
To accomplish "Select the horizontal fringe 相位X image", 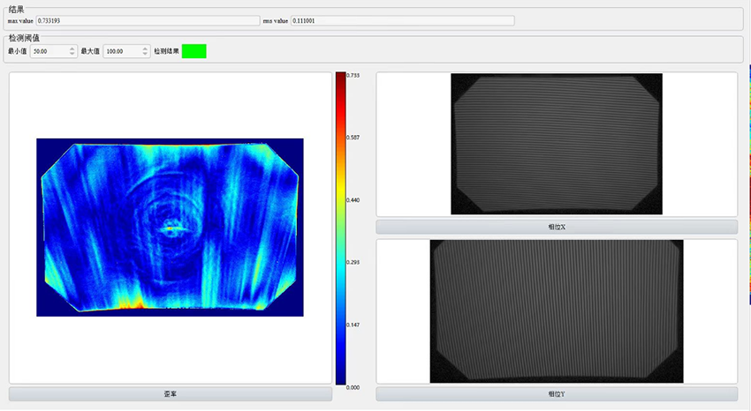I will [556, 144].
